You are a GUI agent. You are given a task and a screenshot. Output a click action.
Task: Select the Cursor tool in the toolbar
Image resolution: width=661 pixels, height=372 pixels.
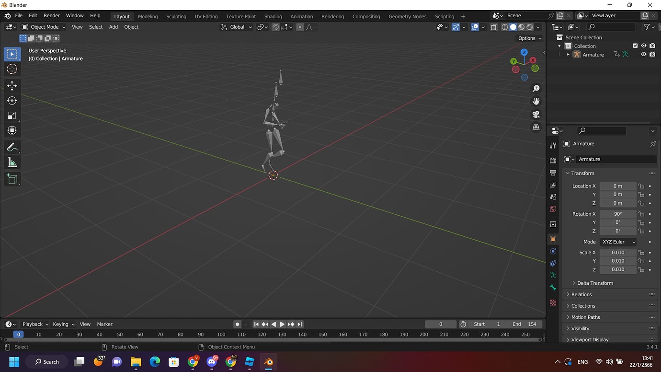(12, 69)
